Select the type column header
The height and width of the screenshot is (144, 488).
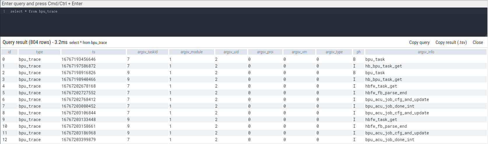point(39,52)
